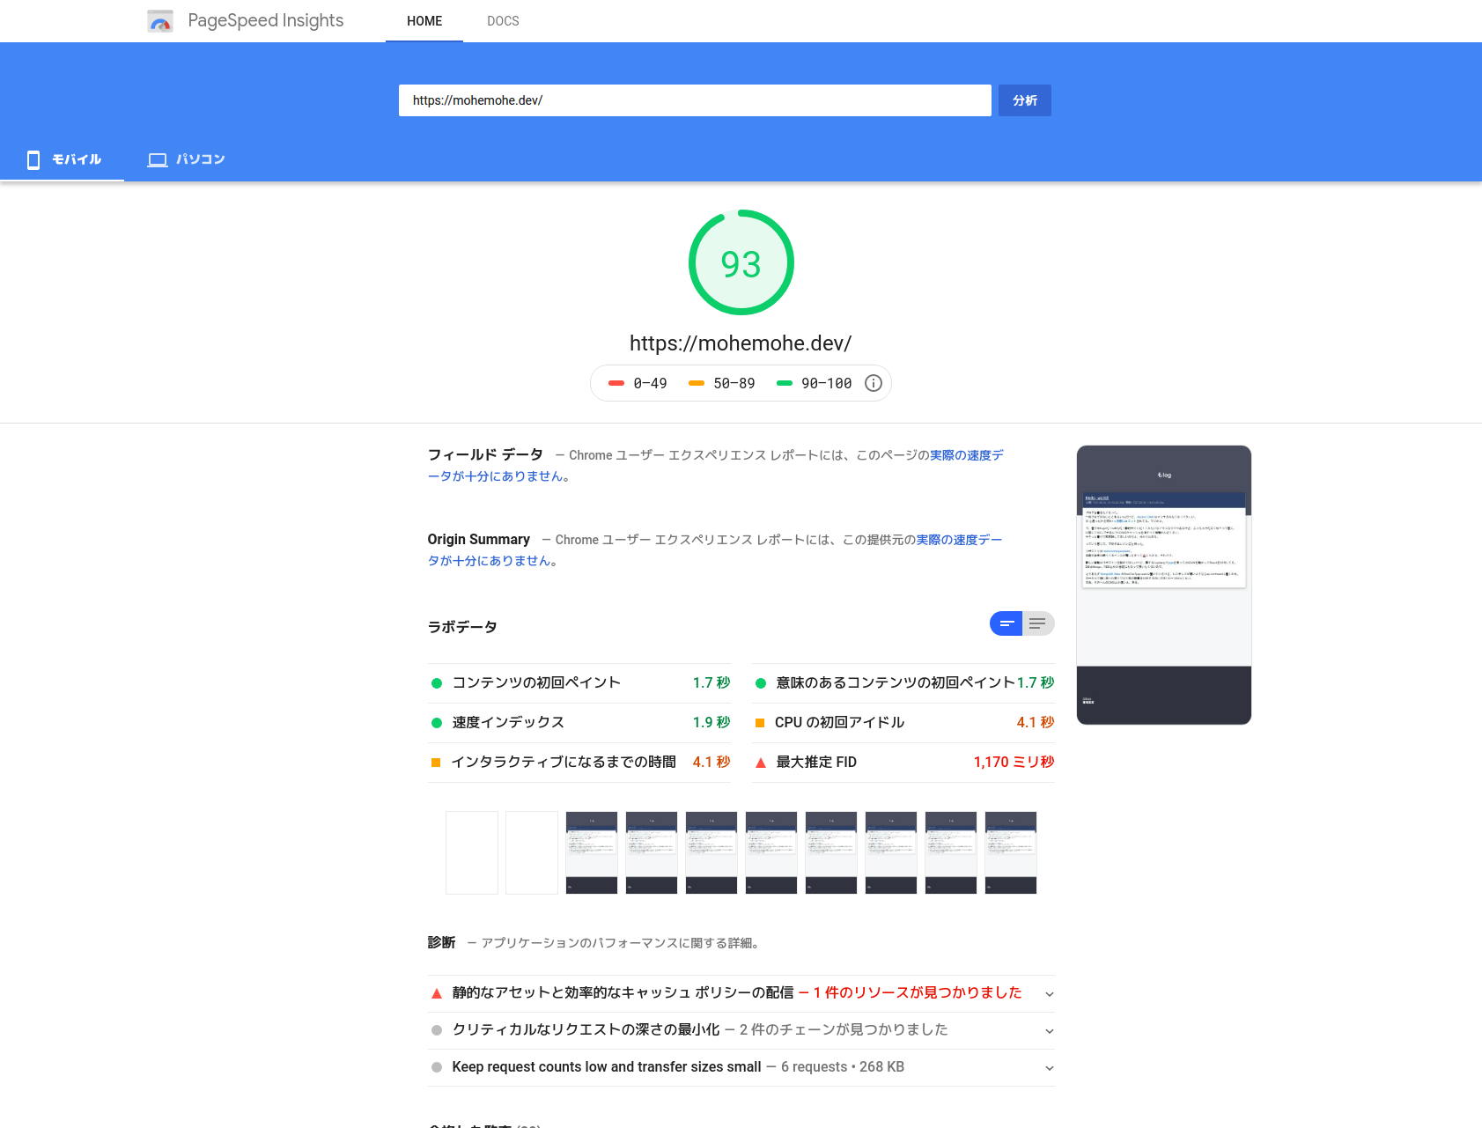The image size is (1482, 1128).
Task: Click the first blank filmstrip thumbnail
Action: pos(472,852)
